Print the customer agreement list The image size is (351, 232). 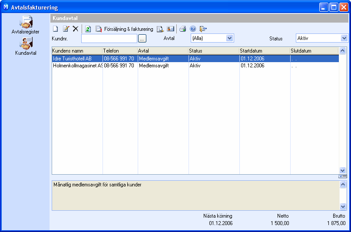point(182,29)
